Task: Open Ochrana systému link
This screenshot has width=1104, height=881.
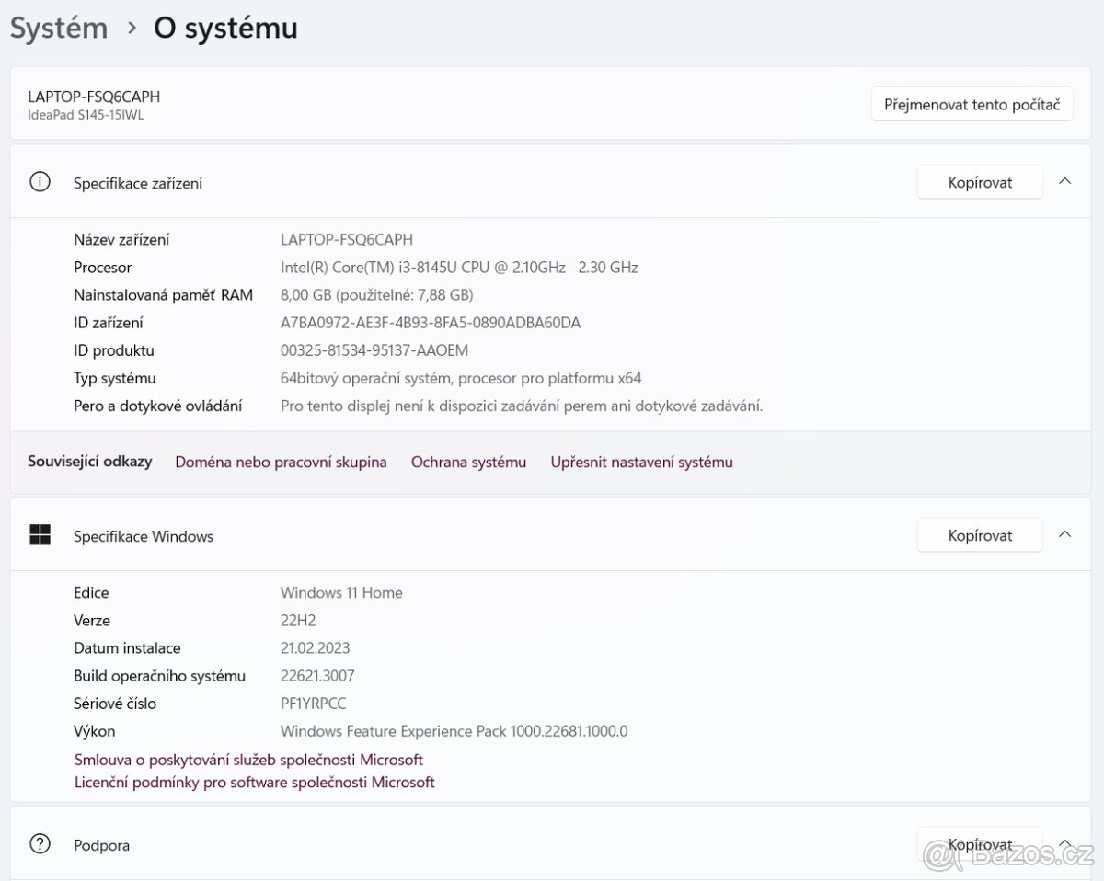Action: click(468, 462)
